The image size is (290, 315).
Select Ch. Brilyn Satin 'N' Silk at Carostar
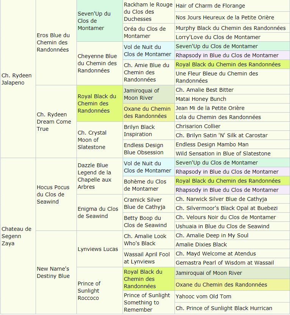click(232, 135)
